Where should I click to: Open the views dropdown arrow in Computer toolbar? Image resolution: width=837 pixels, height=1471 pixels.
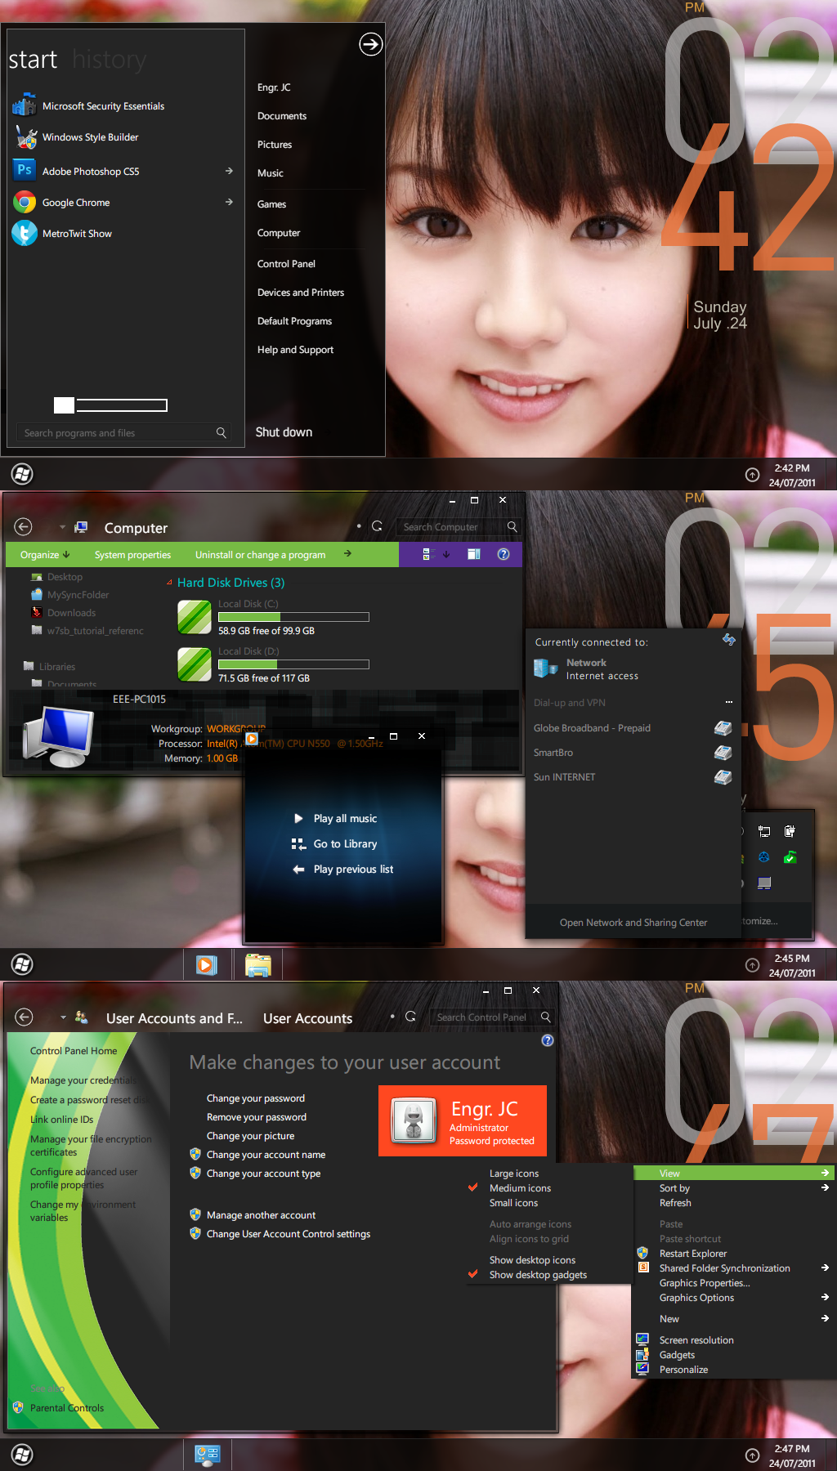[x=446, y=554]
